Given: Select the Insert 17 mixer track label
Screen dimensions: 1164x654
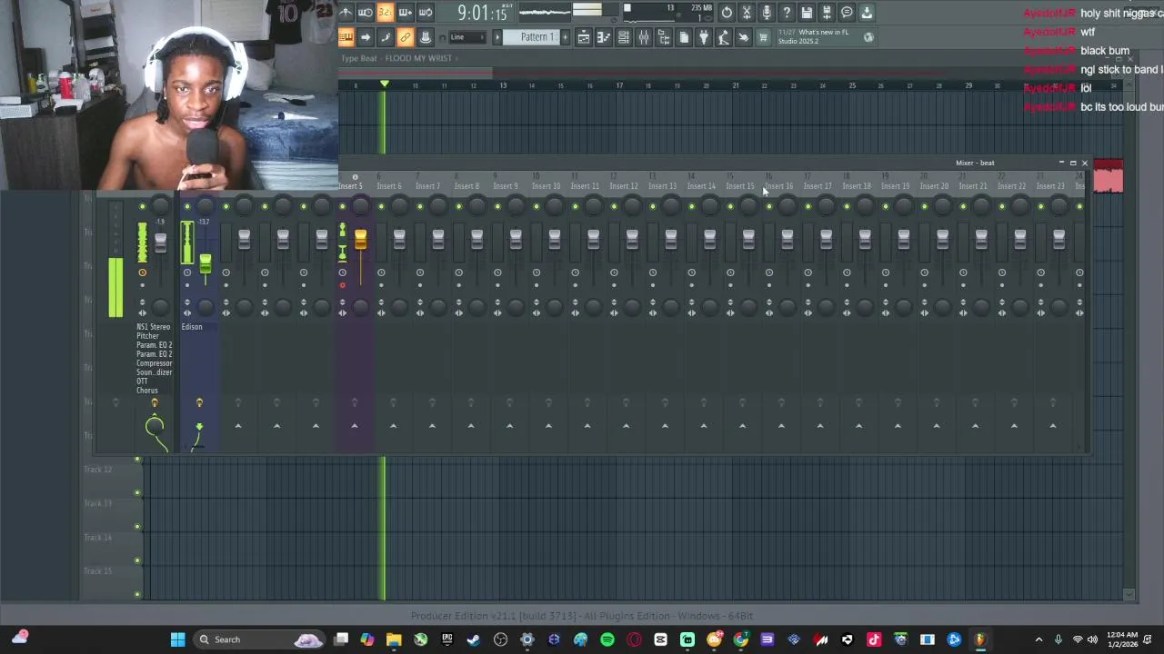Looking at the screenshot, I should pos(818,186).
